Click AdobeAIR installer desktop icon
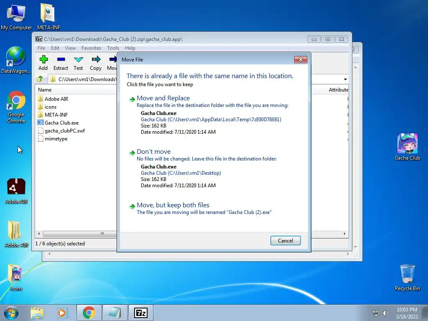 pos(16,191)
